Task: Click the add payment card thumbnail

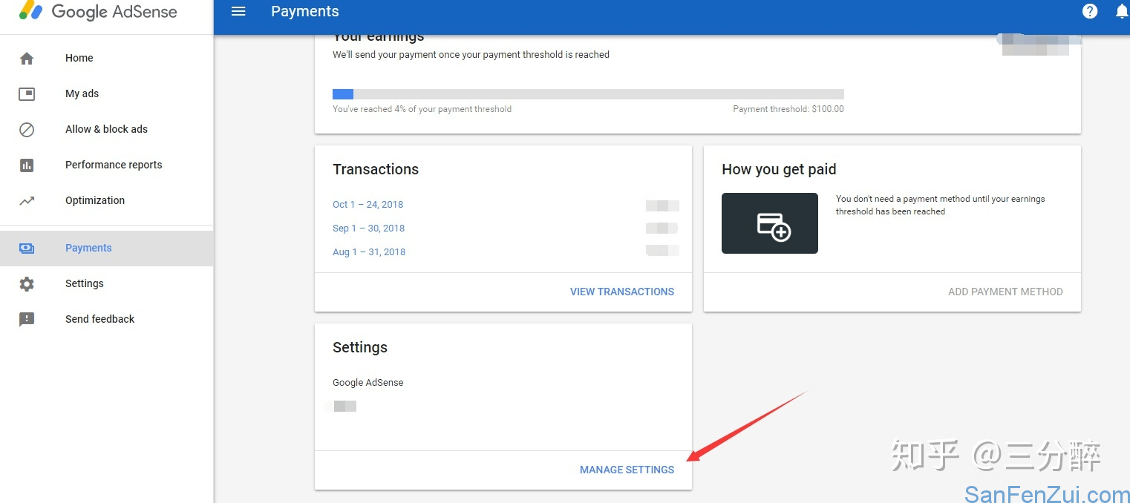Action: point(770,223)
